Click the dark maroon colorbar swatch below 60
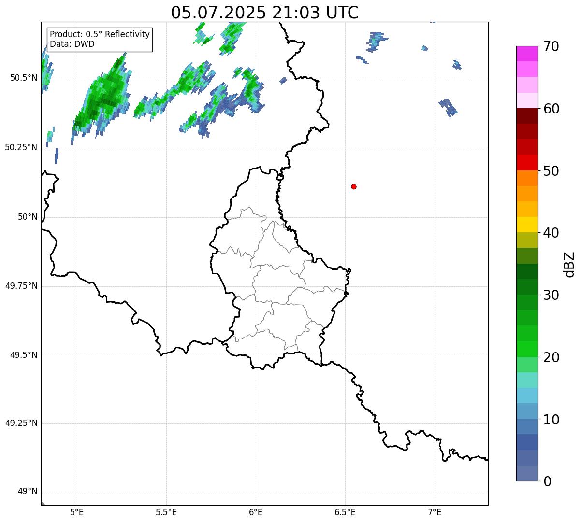The image size is (581, 522). pos(527,116)
